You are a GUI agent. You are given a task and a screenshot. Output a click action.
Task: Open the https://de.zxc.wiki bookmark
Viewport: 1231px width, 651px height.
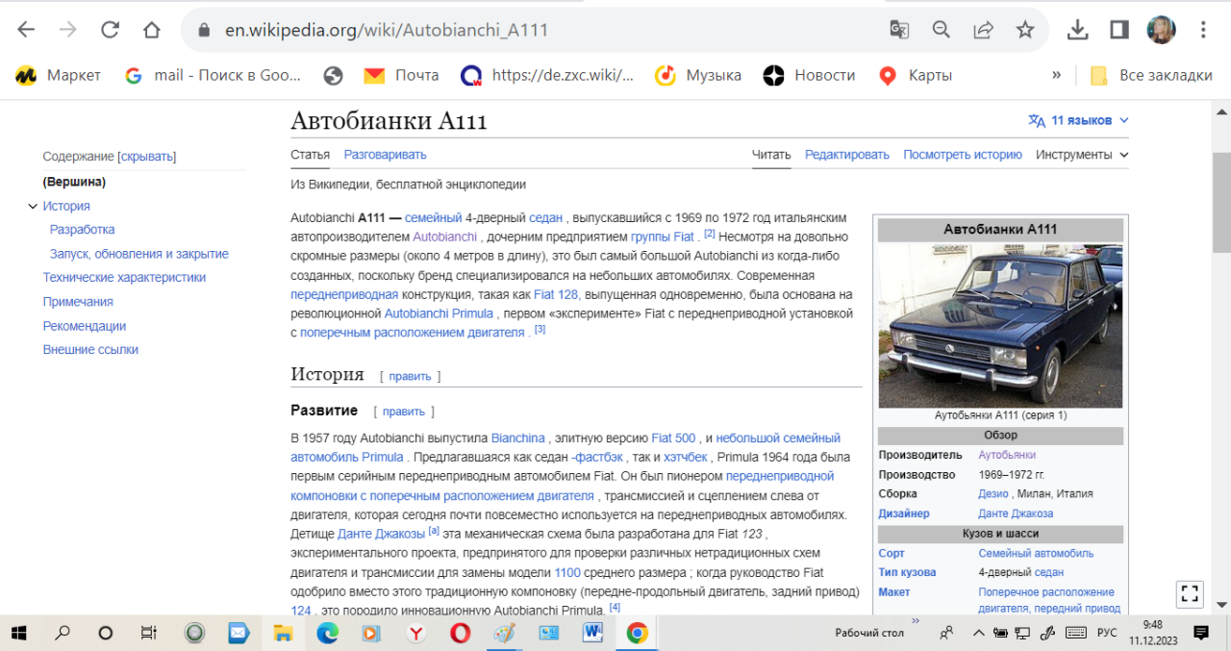547,75
